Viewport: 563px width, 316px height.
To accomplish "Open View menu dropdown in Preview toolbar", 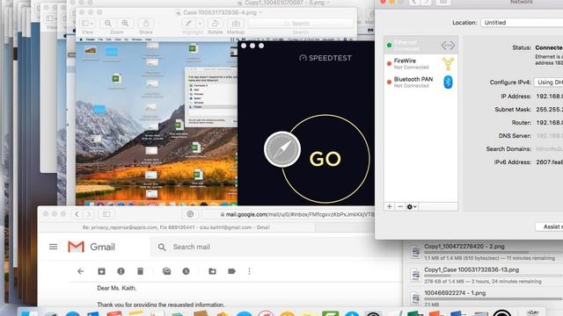I will point(87,24).
